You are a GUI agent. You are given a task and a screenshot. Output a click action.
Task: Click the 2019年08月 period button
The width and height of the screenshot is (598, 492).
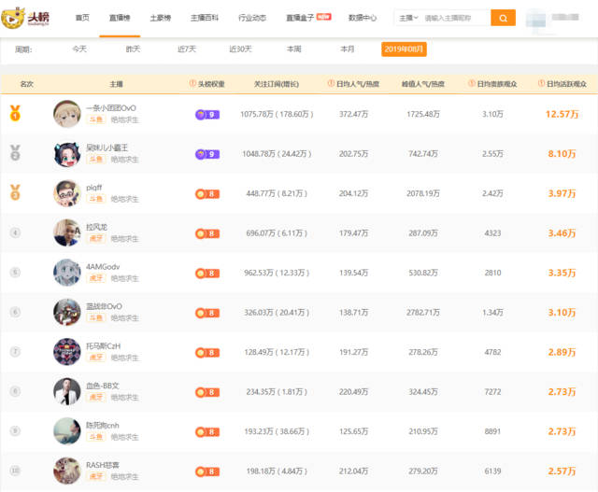pos(404,49)
